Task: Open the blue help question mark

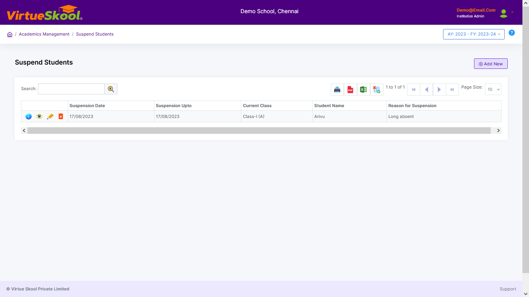Action: point(512,33)
